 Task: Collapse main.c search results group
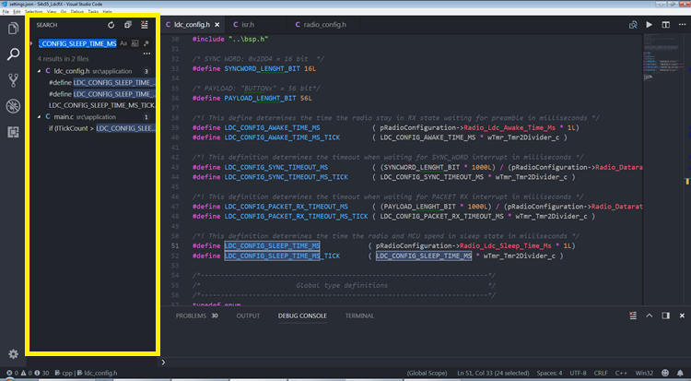(x=39, y=117)
